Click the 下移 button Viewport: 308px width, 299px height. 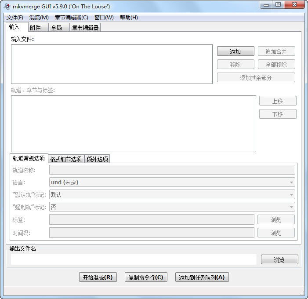click(278, 114)
